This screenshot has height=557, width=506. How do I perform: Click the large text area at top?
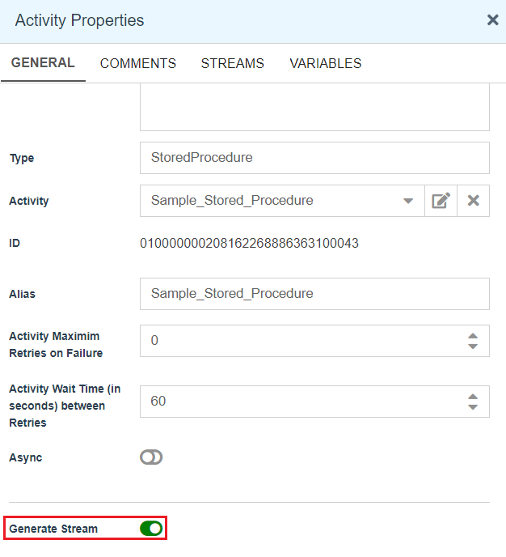314,109
